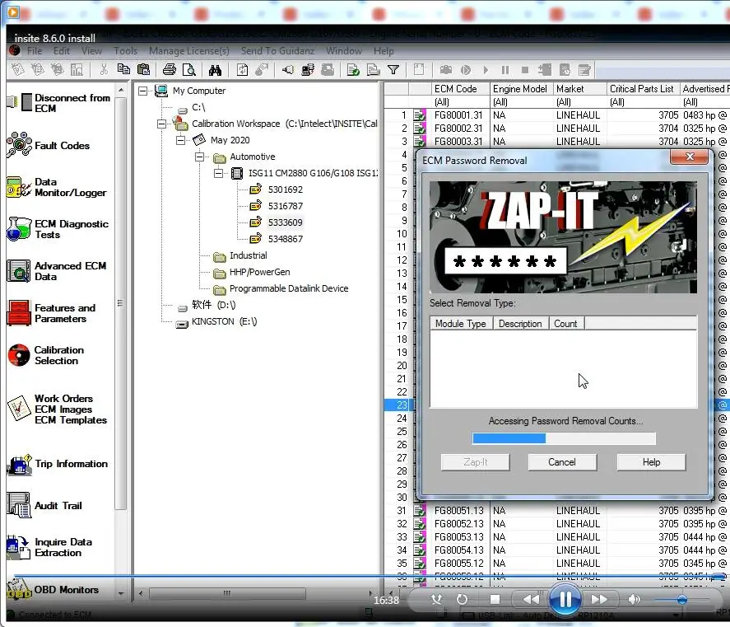Click the filter funnel toolbar icon
The width and height of the screenshot is (730, 627).
click(x=393, y=70)
